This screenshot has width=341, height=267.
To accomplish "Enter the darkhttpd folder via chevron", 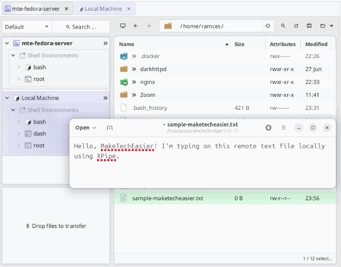I will (x=134, y=69).
